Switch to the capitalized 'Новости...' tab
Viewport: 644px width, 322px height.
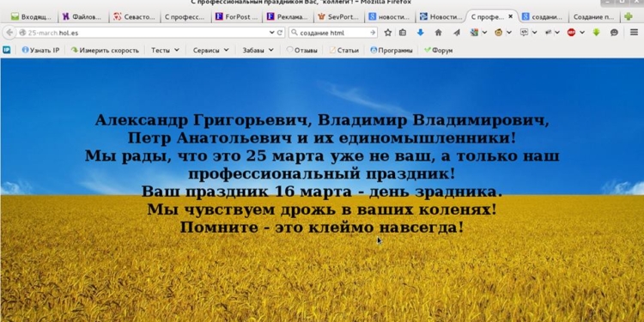pos(441,17)
